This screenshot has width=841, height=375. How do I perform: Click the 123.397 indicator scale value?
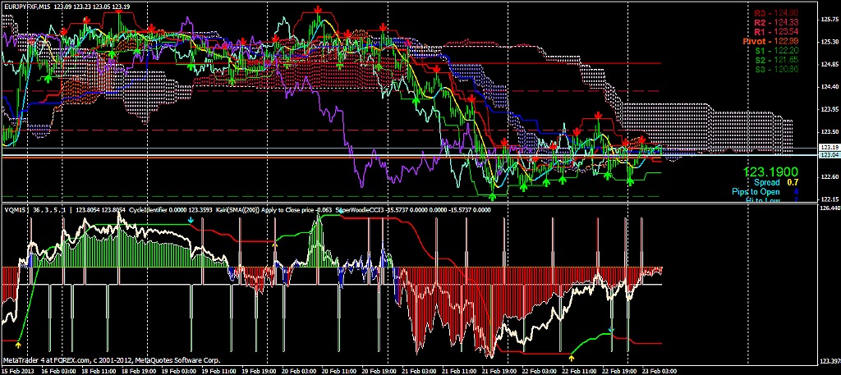click(830, 361)
